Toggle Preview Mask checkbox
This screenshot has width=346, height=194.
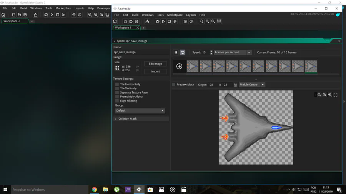click(x=174, y=85)
